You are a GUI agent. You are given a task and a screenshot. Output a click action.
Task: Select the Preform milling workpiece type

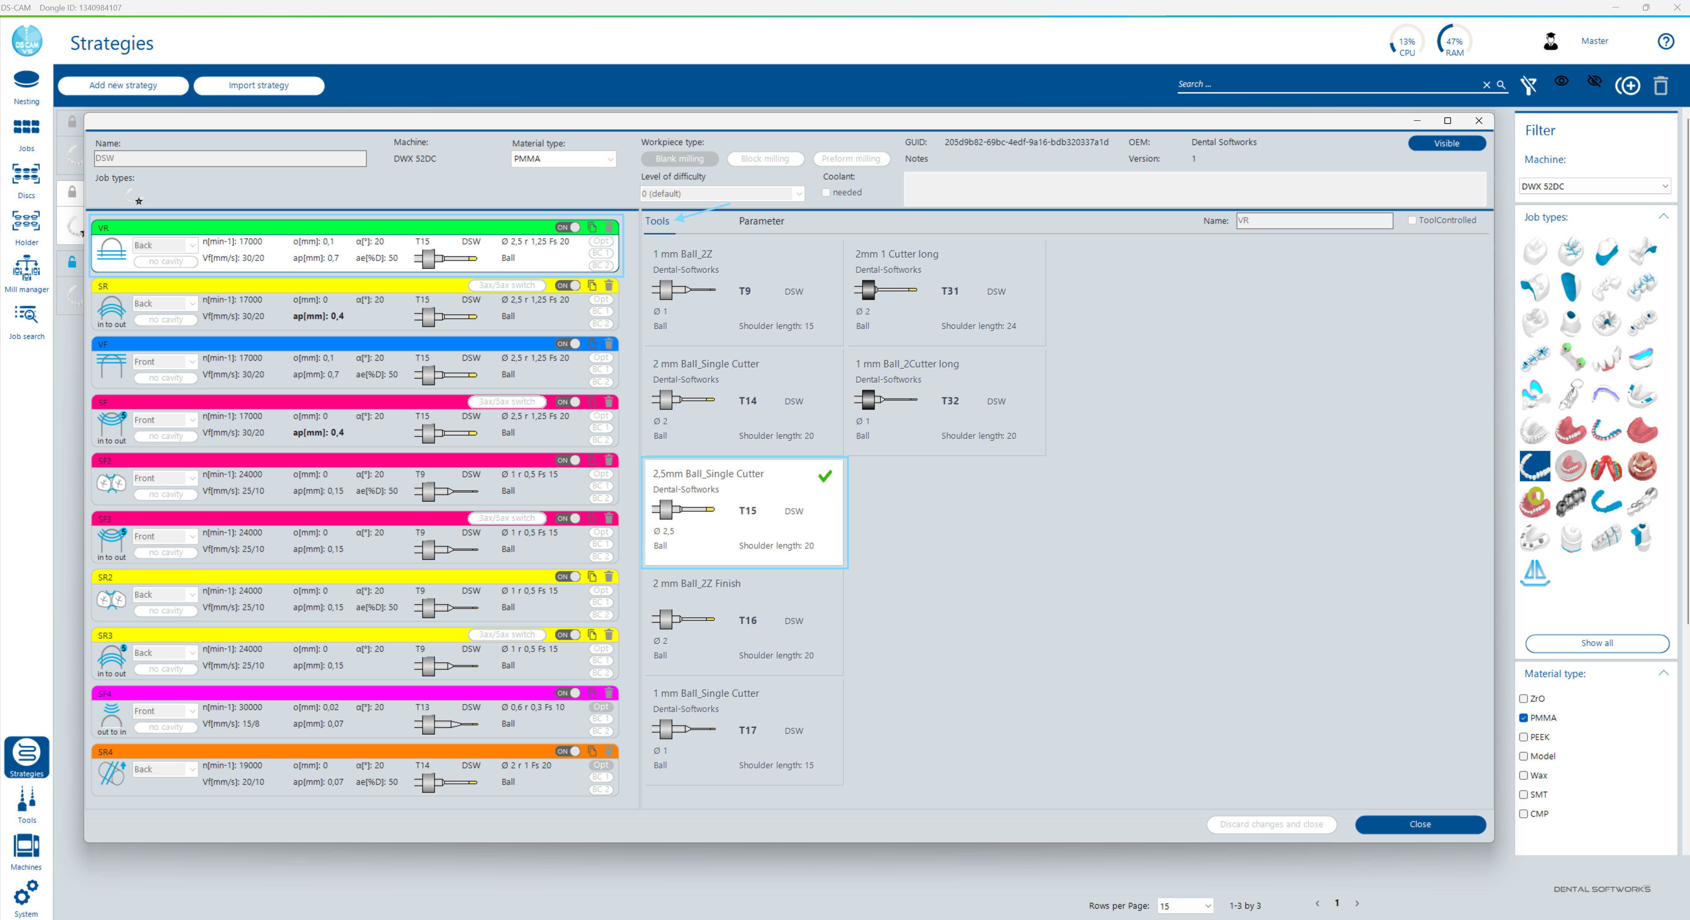851,159
